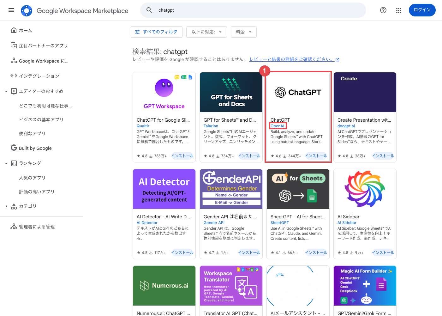This screenshot has height=316, width=442.
Task: Install SheetGPT - AI for Sheets app
Action: tap(316, 252)
